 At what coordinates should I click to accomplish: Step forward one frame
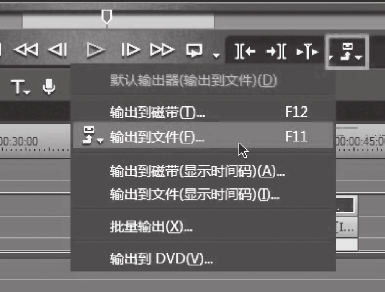point(131,50)
